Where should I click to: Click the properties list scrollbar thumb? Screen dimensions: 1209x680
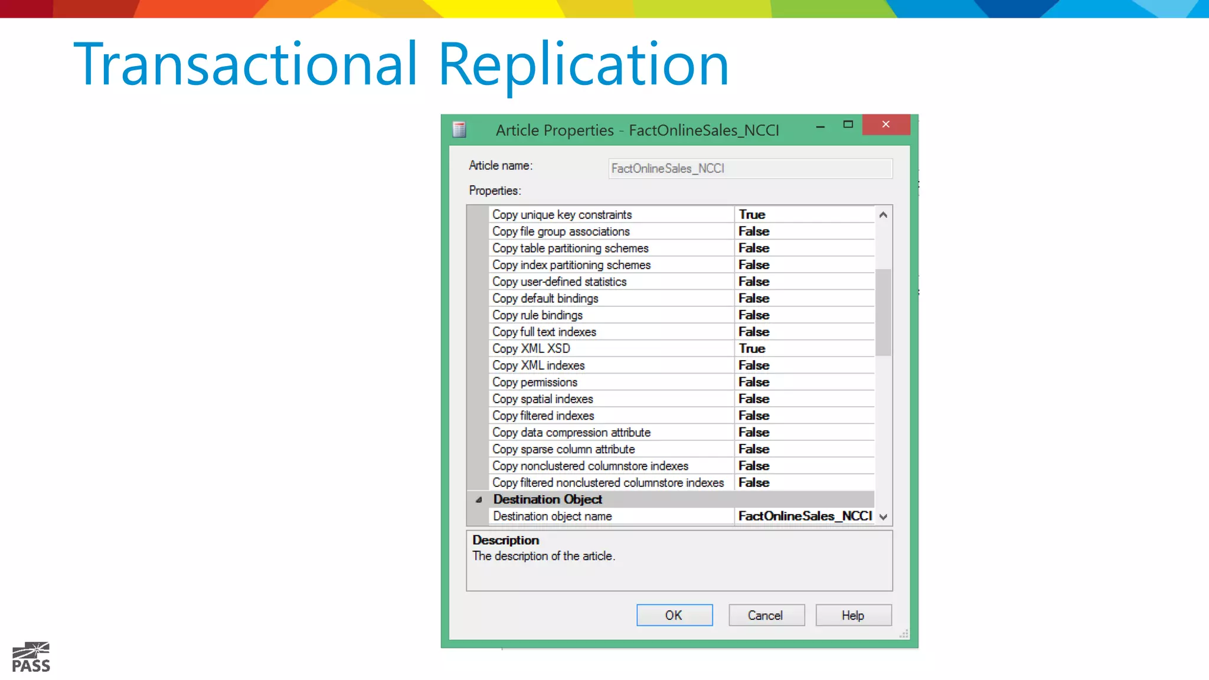tap(883, 312)
